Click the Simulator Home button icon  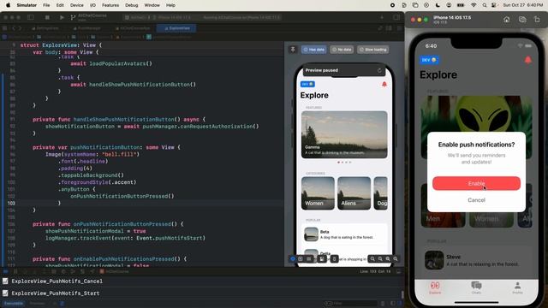click(506, 20)
